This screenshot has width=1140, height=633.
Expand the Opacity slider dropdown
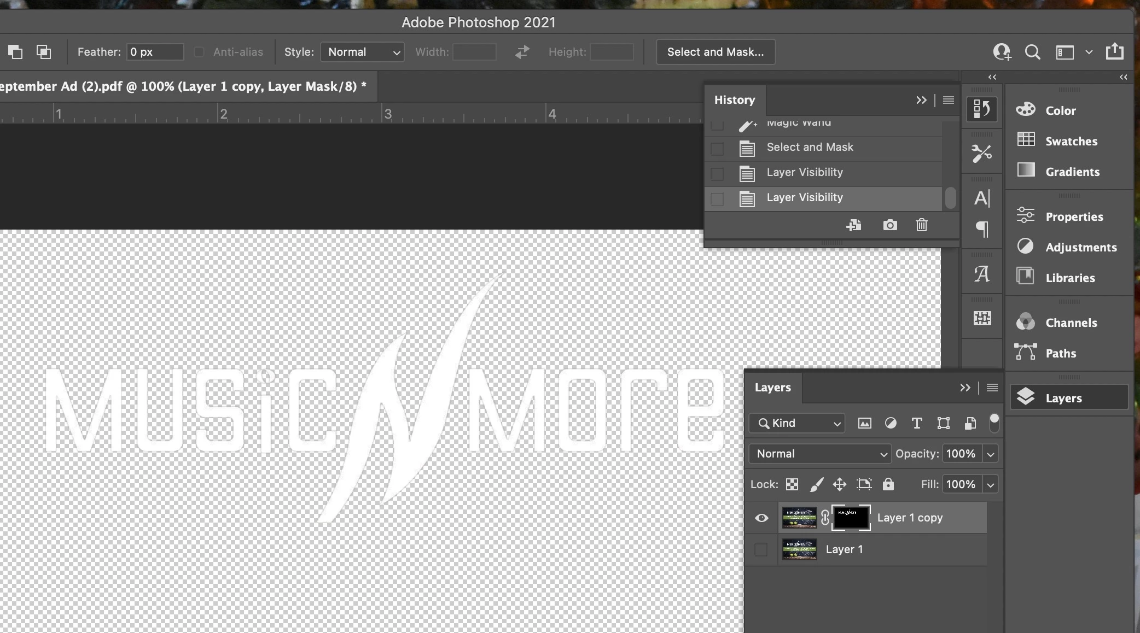click(x=991, y=454)
